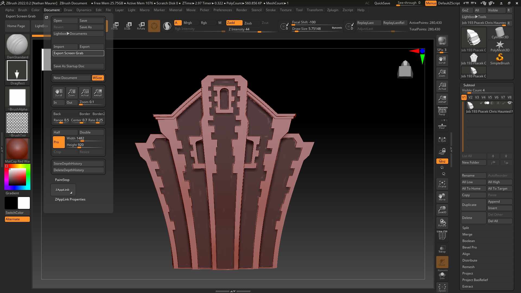Collapse the Subtool panel header
The image size is (521, 293).
pos(469,85)
